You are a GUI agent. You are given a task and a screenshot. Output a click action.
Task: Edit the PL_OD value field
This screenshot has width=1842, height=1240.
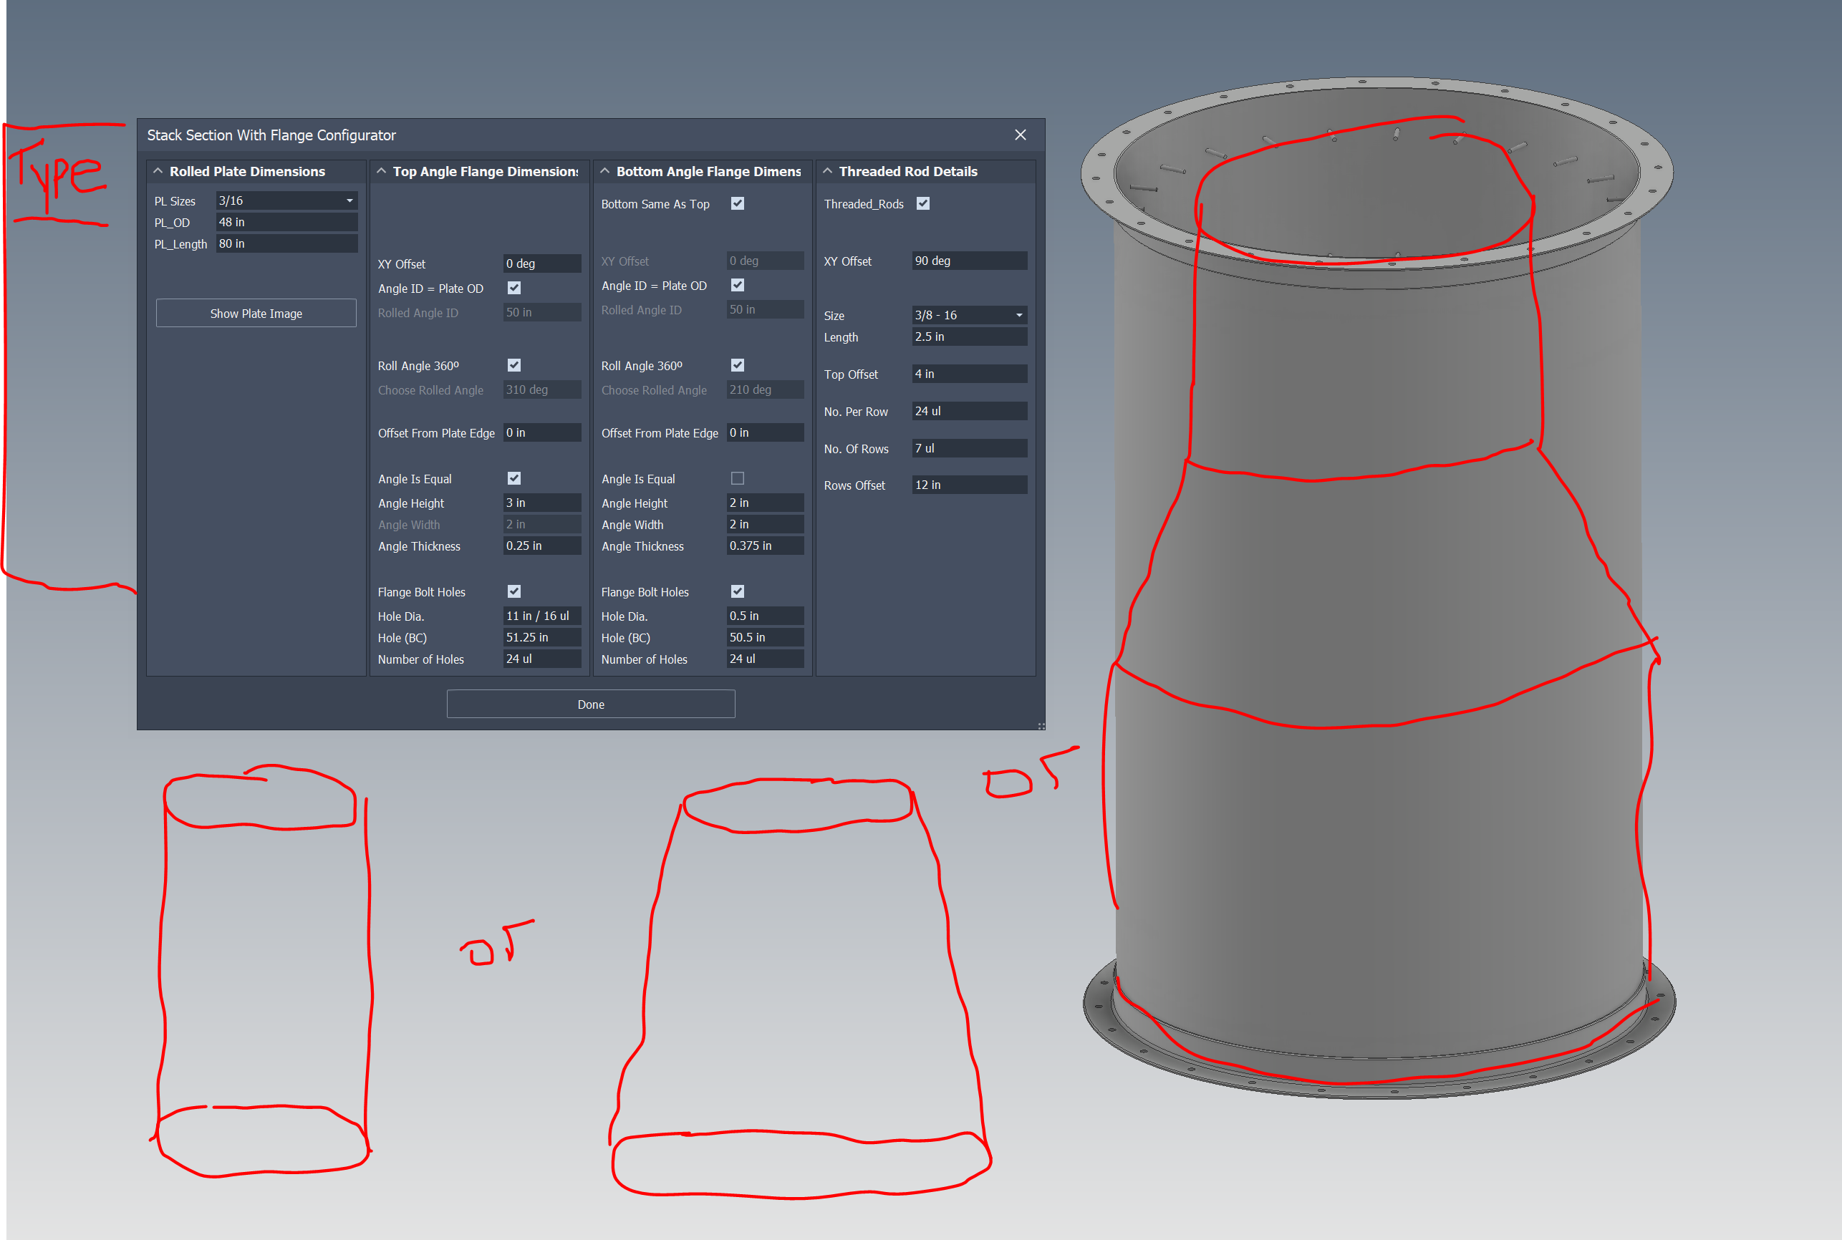click(x=286, y=221)
